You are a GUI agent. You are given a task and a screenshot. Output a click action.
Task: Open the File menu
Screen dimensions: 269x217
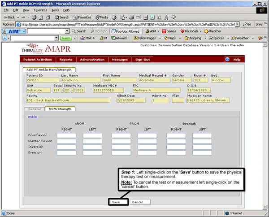pyautogui.click(x=6, y=10)
